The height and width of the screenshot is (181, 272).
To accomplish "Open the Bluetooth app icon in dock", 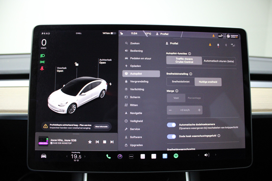I will point(165,156).
